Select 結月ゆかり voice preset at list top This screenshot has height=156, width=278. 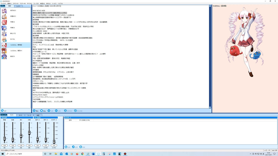pyautogui.click(x=16, y=11)
